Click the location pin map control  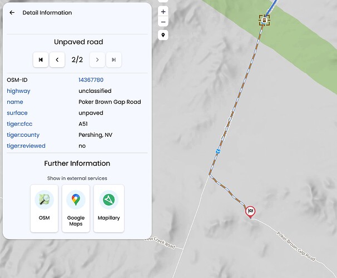[163, 35]
